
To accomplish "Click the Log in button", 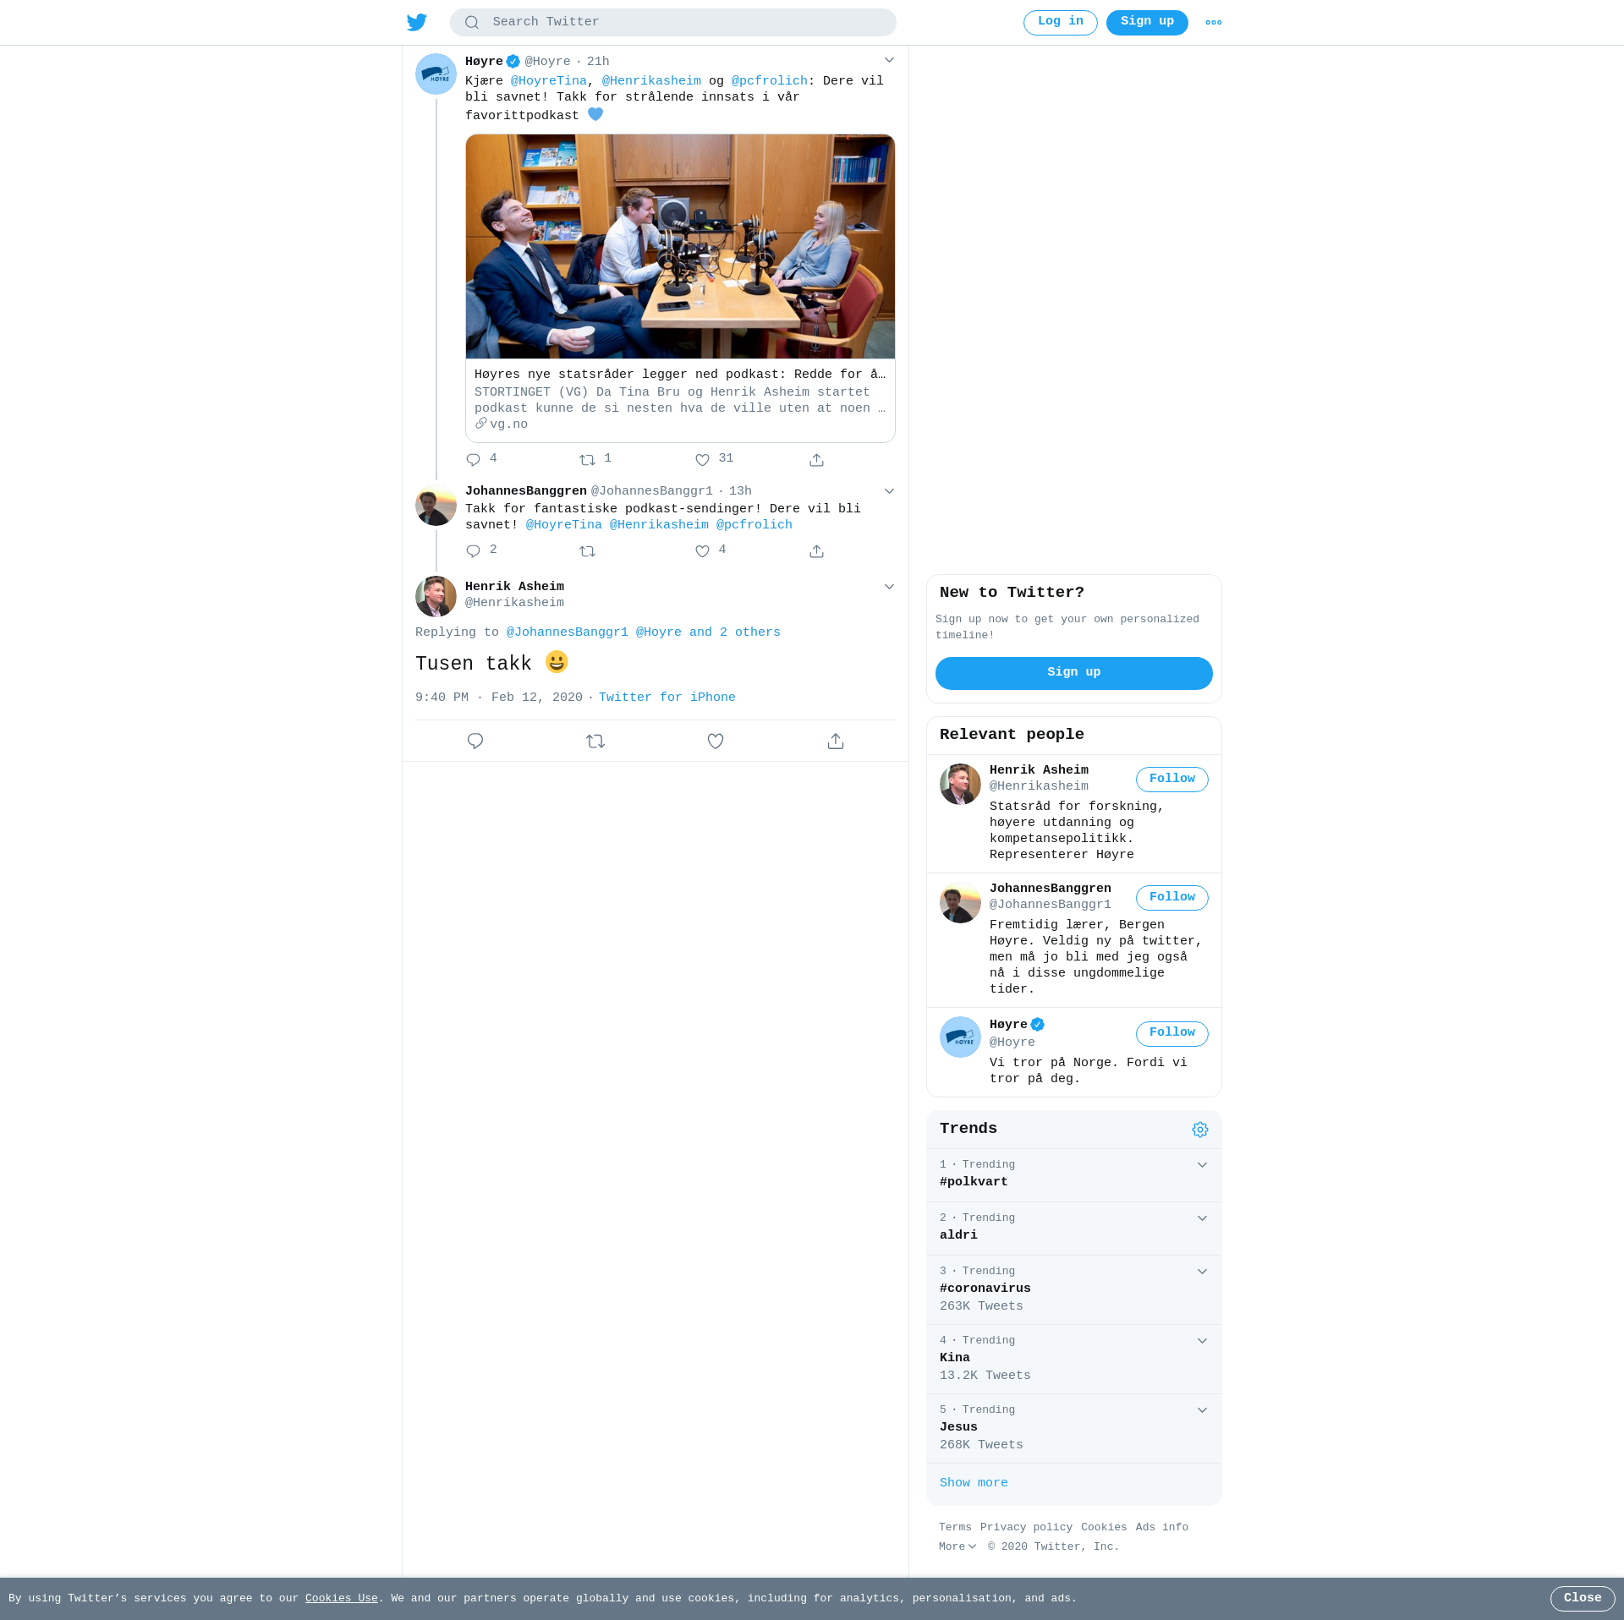I will [x=1060, y=23].
